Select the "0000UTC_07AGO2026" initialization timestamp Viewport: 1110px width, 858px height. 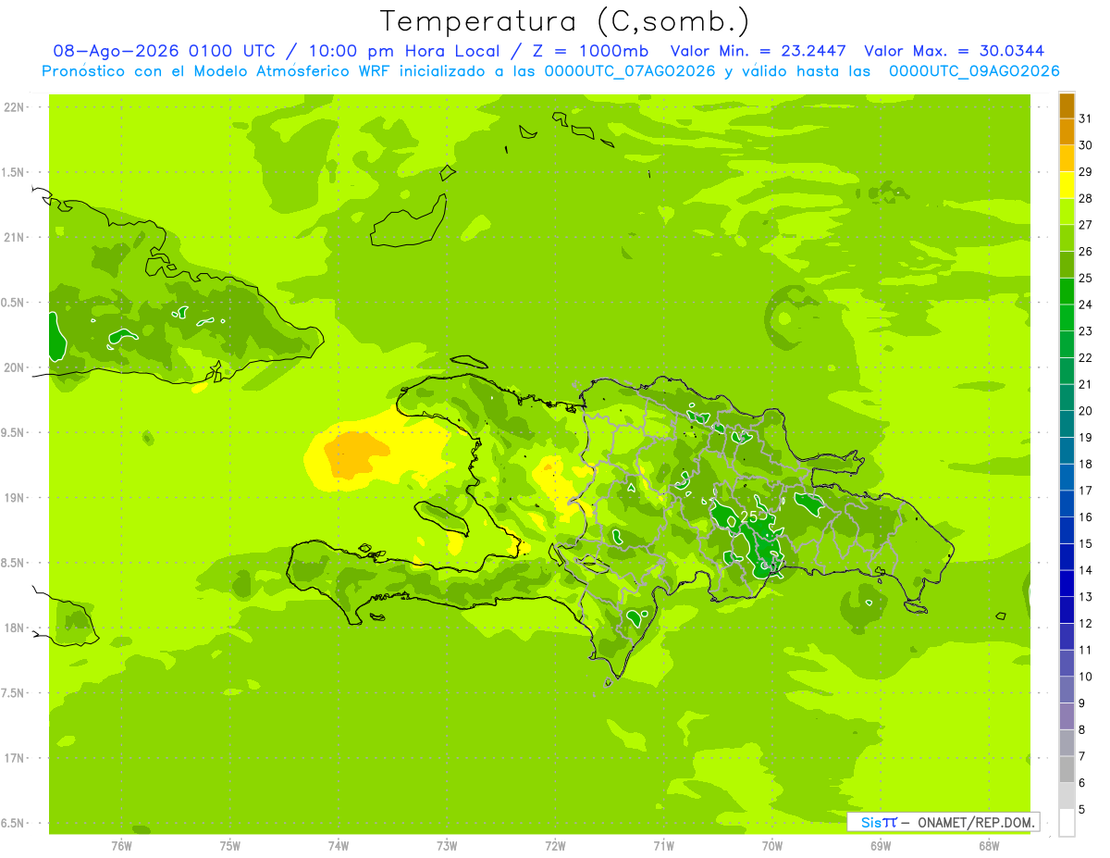[630, 71]
